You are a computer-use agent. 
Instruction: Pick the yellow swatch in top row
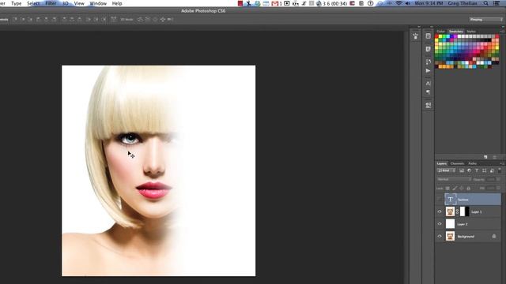(440, 37)
